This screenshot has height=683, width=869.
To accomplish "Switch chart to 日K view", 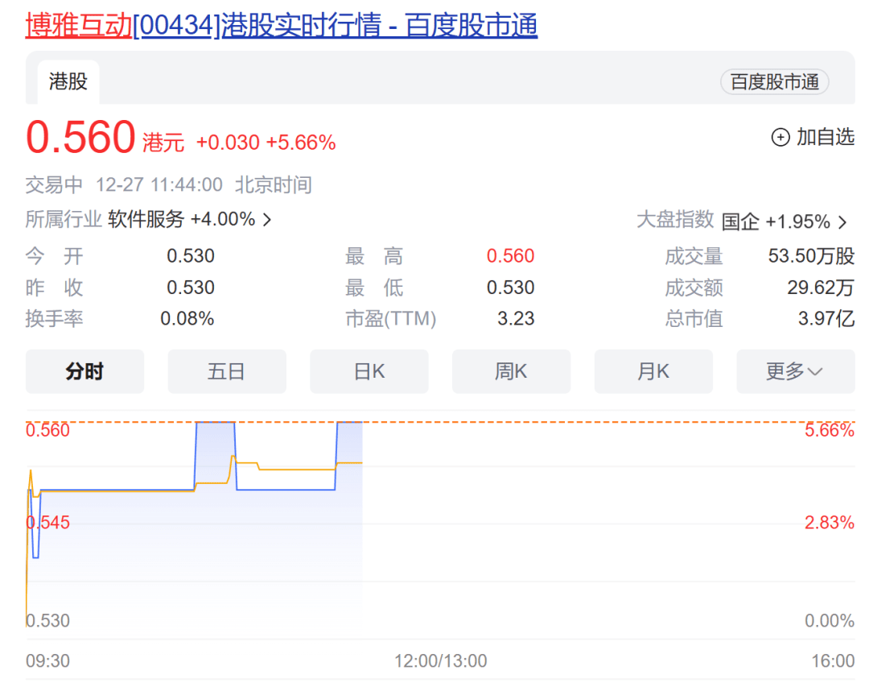I will tap(369, 371).
